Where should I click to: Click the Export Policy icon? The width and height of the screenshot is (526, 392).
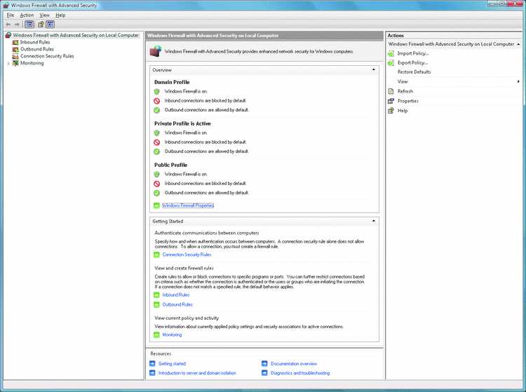click(391, 62)
